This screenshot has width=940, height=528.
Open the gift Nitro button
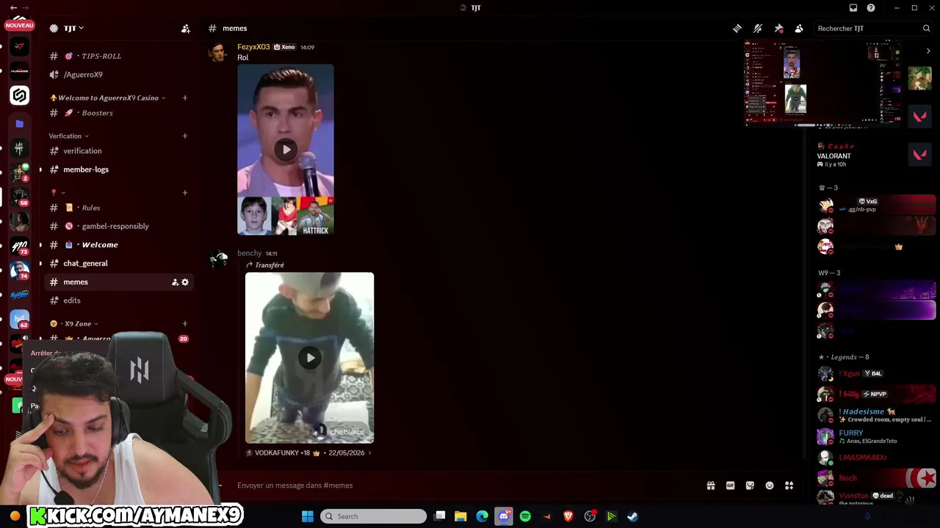[x=711, y=485]
